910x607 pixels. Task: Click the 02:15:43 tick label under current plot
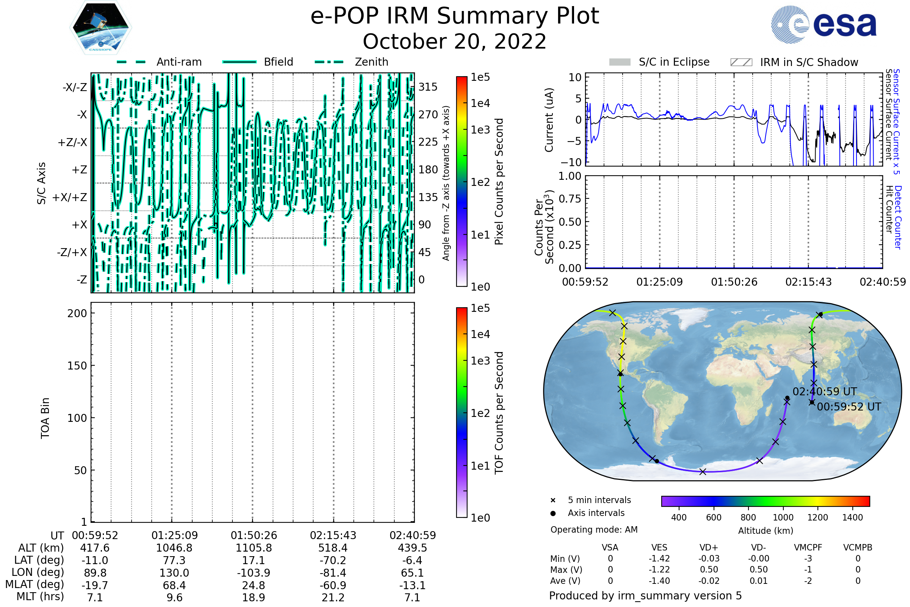[x=808, y=282]
